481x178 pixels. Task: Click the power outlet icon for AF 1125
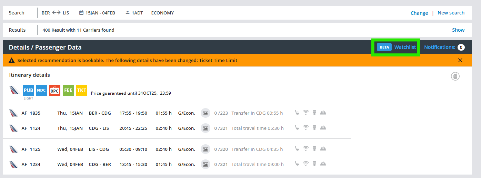[314, 149]
